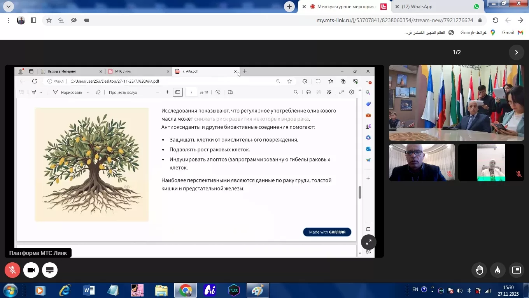Open the خرائط Google bookmark
Screen dimensions: 529x298
click(477, 33)
